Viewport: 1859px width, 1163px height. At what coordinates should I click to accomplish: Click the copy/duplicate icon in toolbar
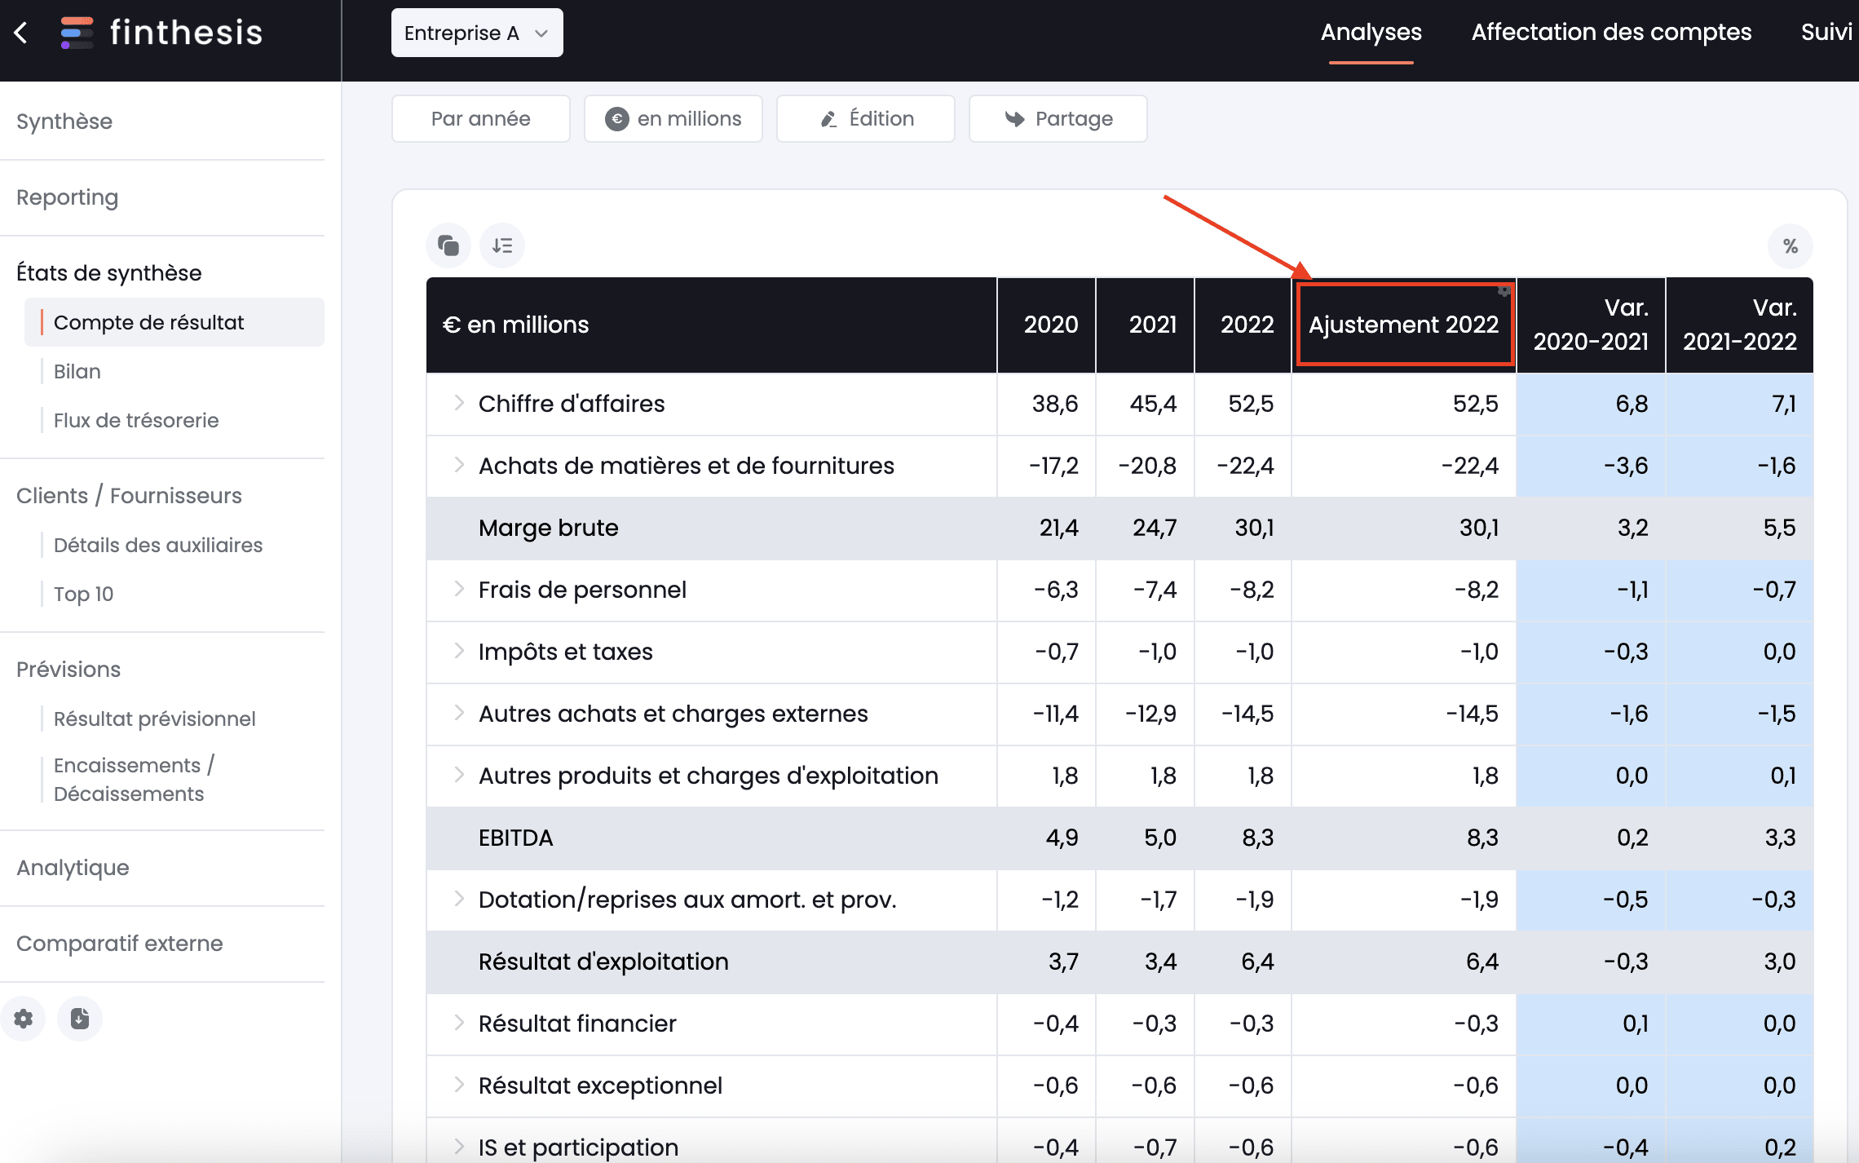point(448,244)
